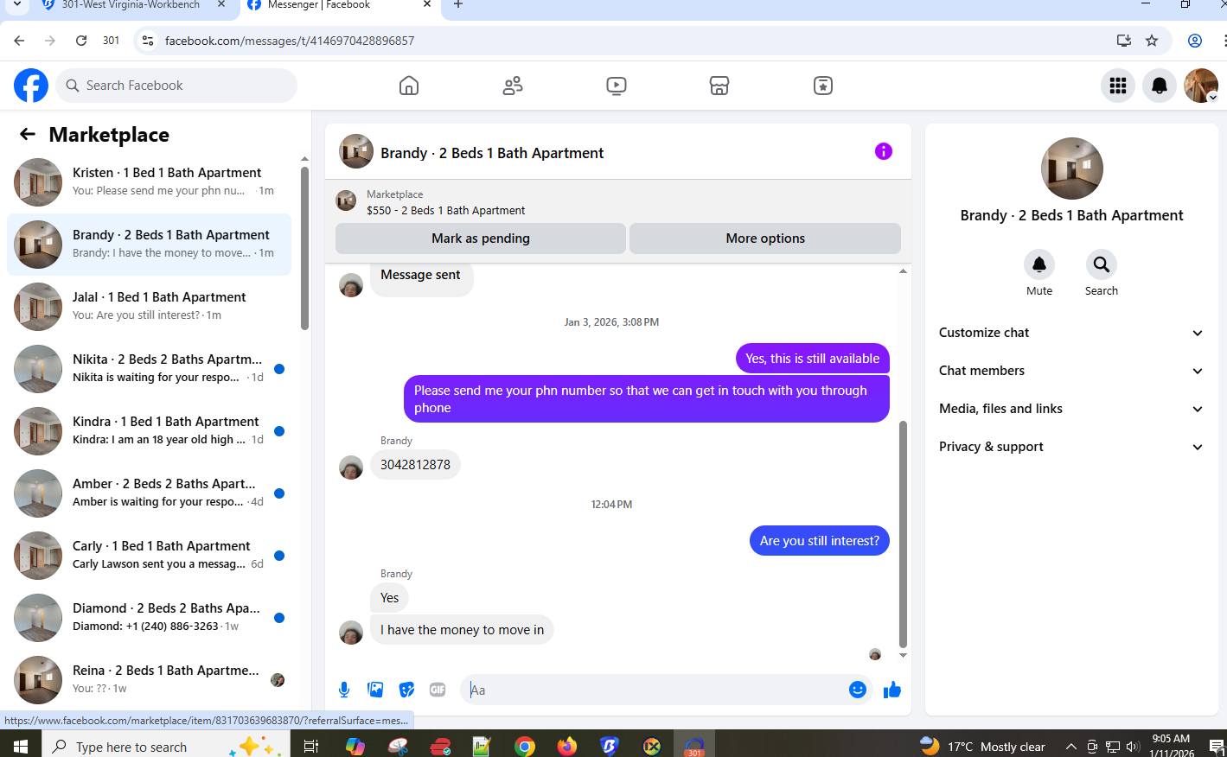This screenshot has width=1227, height=757.
Task: Focus the Aa message input field
Action: [x=653, y=690]
